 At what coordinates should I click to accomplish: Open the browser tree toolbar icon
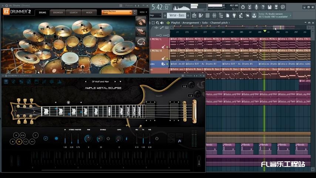[221, 15]
